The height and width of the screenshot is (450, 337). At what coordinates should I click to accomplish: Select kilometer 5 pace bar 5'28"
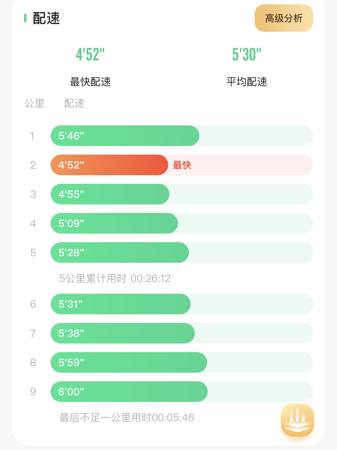[119, 252]
